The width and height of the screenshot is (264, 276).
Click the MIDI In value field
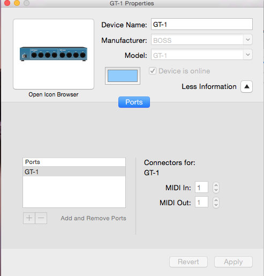tap(201, 187)
